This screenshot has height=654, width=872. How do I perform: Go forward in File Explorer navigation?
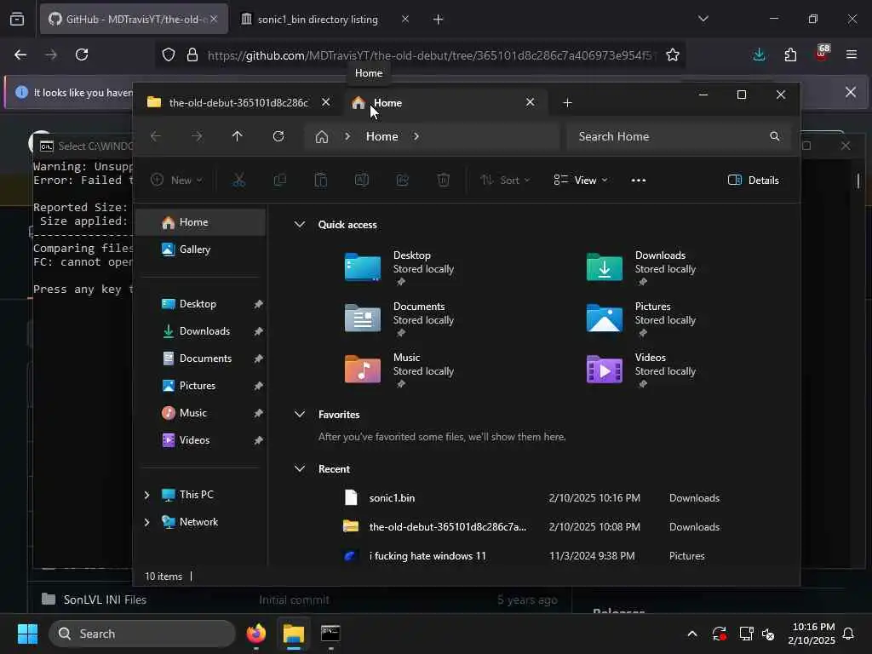point(197,136)
